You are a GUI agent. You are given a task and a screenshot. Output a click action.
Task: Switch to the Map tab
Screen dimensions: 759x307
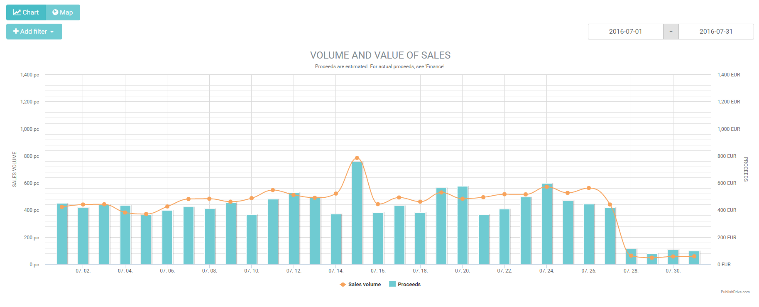(63, 12)
